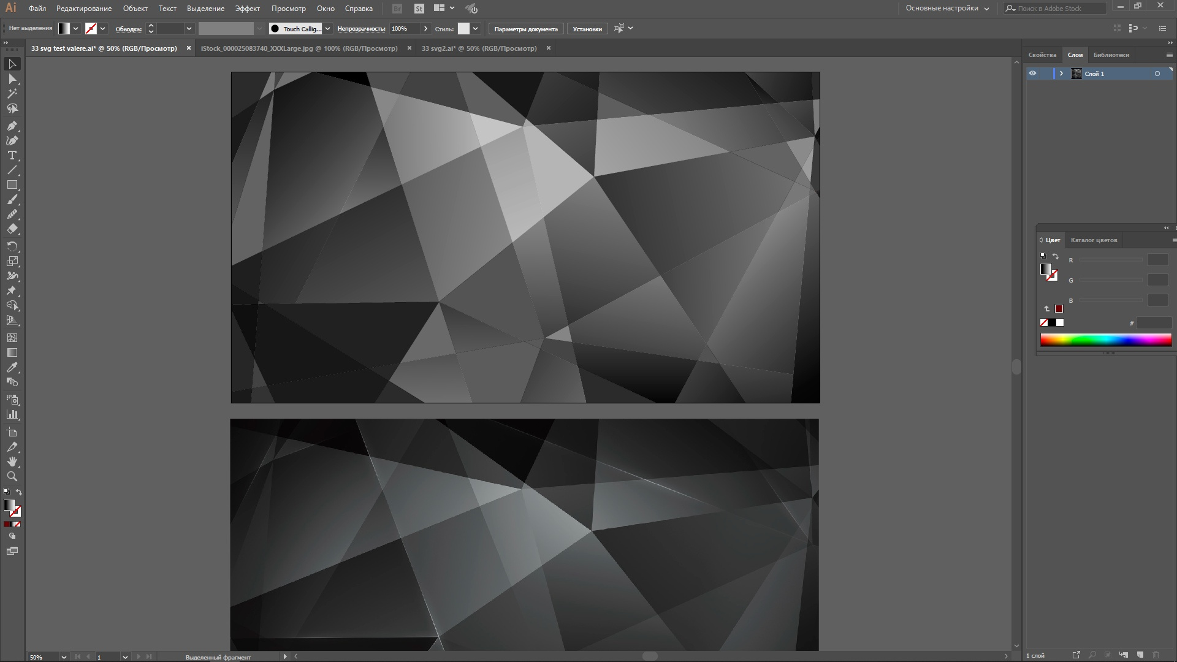Open the Основные настройки workspace dropdown
This screenshot has width=1177, height=662.
[947, 9]
